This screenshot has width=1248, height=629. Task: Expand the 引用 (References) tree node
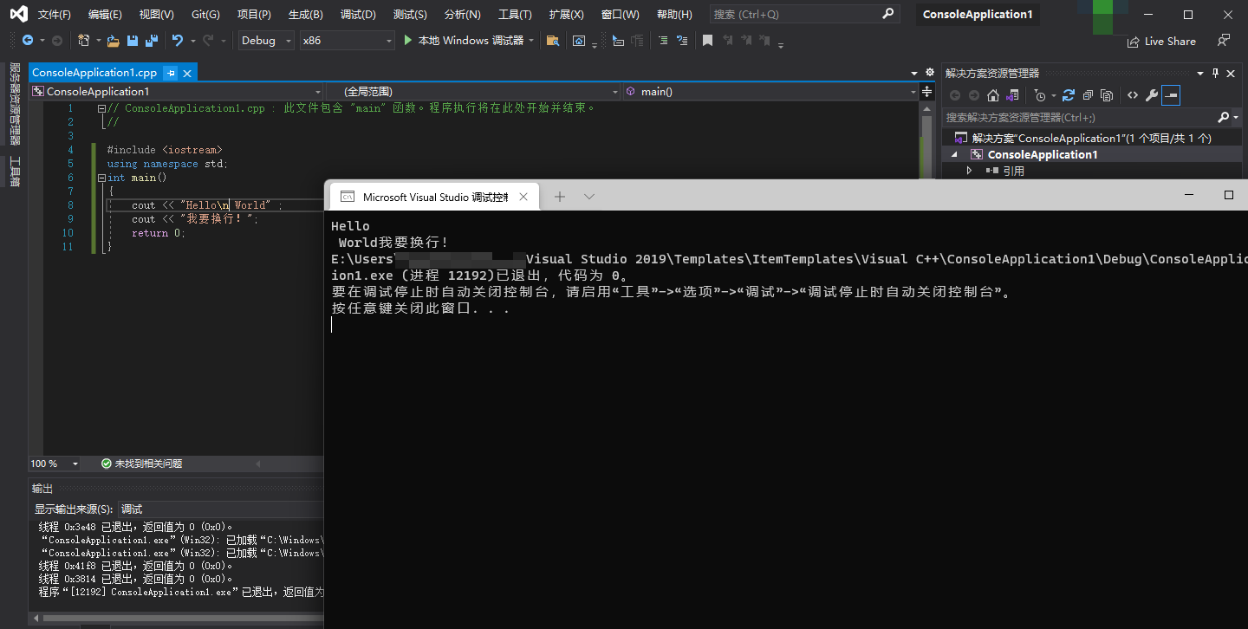[970, 171]
